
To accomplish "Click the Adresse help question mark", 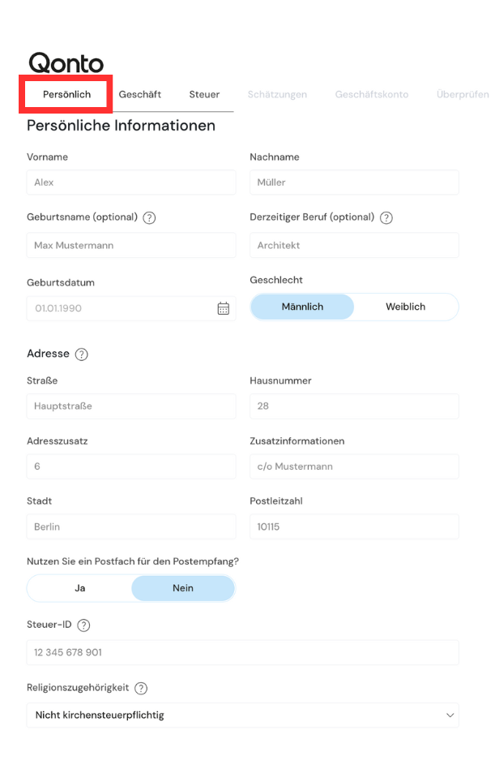I will click(81, 354).
